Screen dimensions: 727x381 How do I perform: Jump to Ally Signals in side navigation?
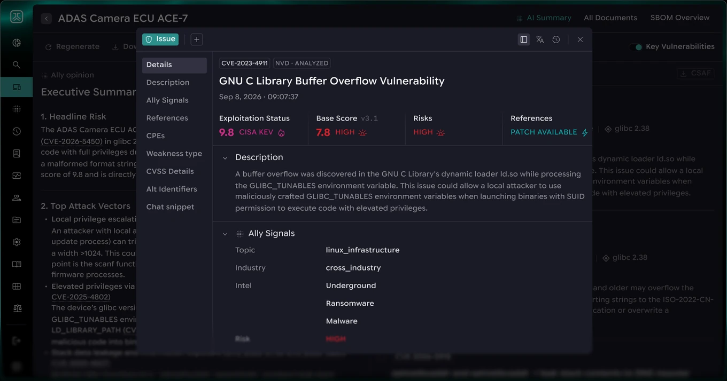click(167, 100)
